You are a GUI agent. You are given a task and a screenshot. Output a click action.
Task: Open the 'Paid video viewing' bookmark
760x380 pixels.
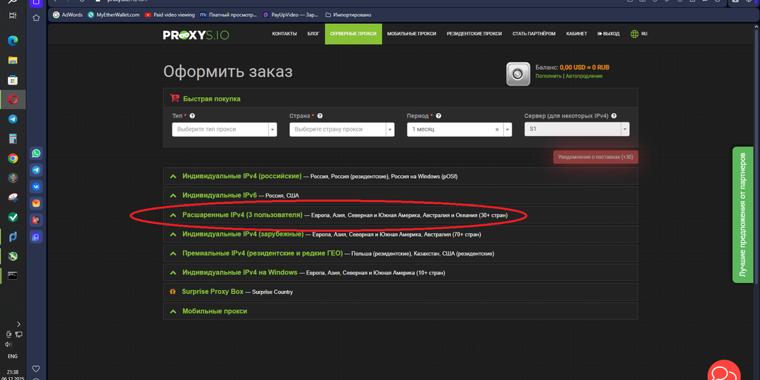[170, 15]
